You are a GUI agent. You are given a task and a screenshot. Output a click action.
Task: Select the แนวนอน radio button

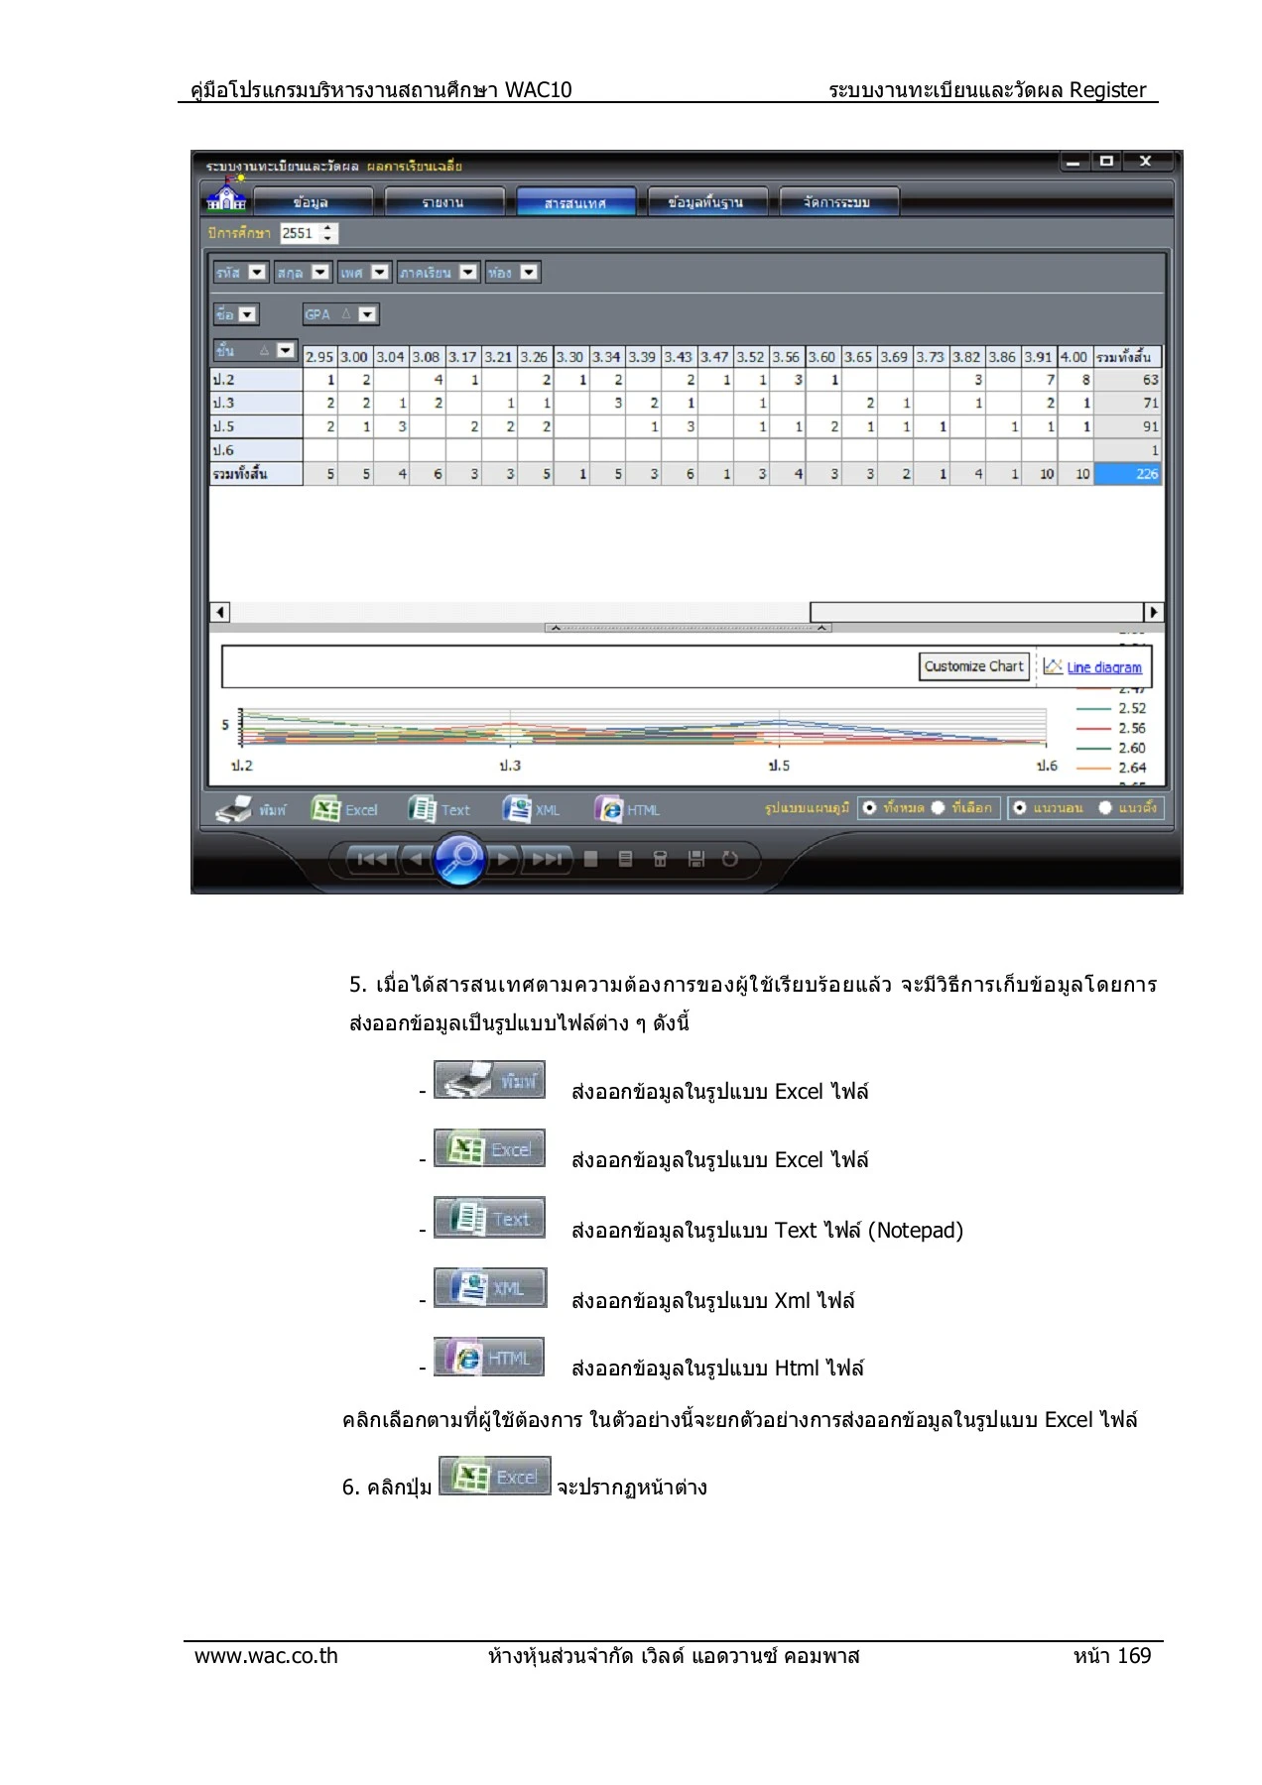1019,807
